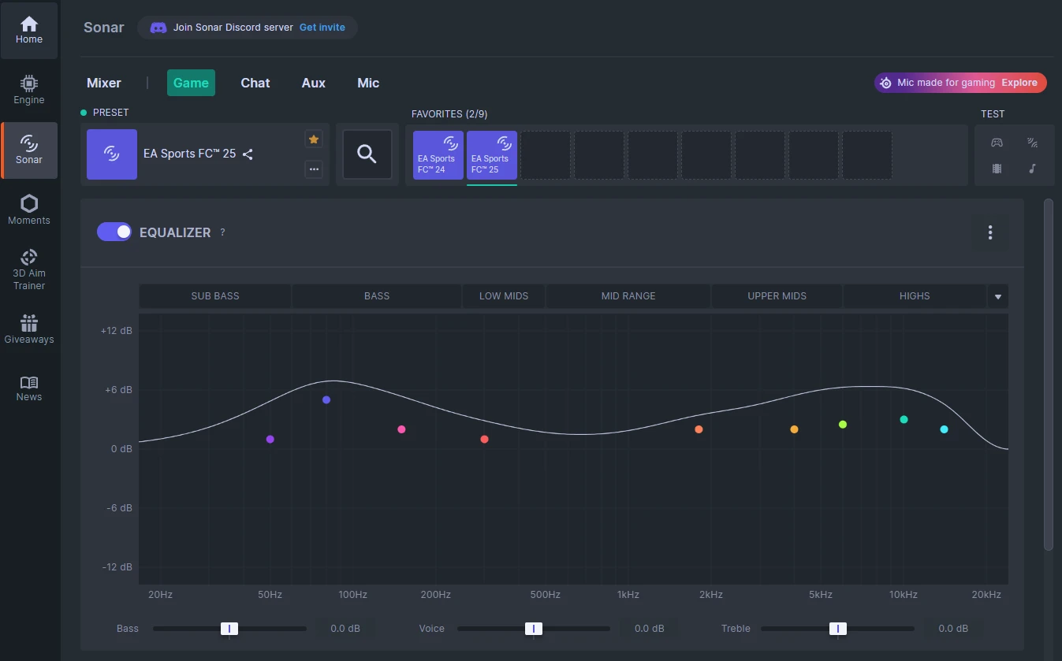This screenshot has height=661, width=1062.
Task: Toggle the favorite star for current preset
Action: [314, 139]
